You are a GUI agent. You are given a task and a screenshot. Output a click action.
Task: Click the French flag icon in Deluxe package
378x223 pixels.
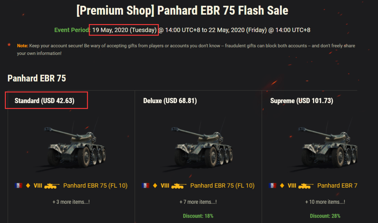(x=146, y=186)
